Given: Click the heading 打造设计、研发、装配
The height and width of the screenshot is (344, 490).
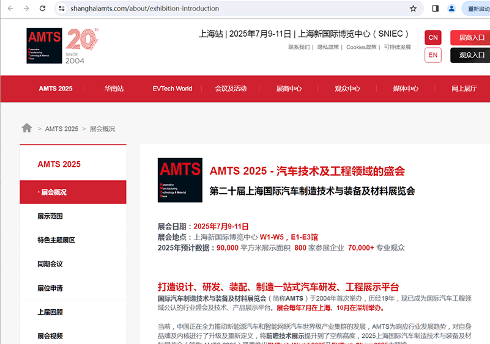Looking at the screenshot, I should (x=278, y=287).
